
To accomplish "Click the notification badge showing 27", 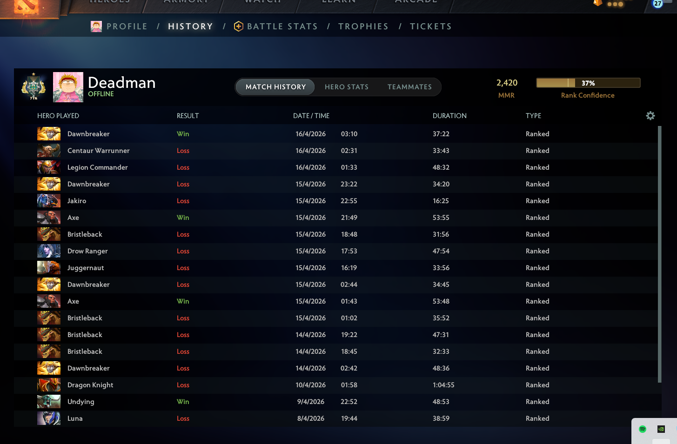I will [x=657, y=4].
